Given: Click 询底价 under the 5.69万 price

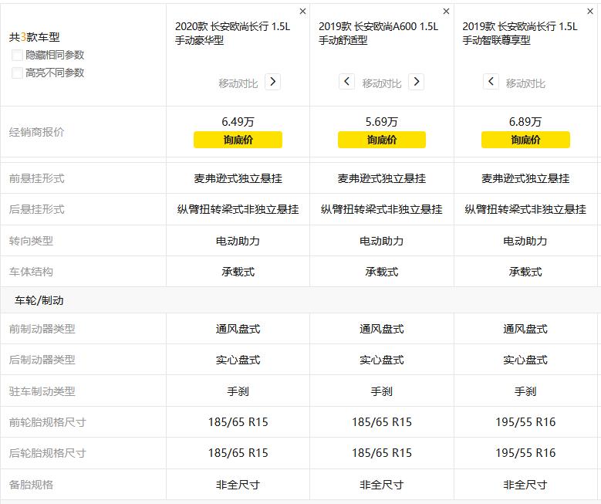Looking at the screenshot, I should (382, 140).
